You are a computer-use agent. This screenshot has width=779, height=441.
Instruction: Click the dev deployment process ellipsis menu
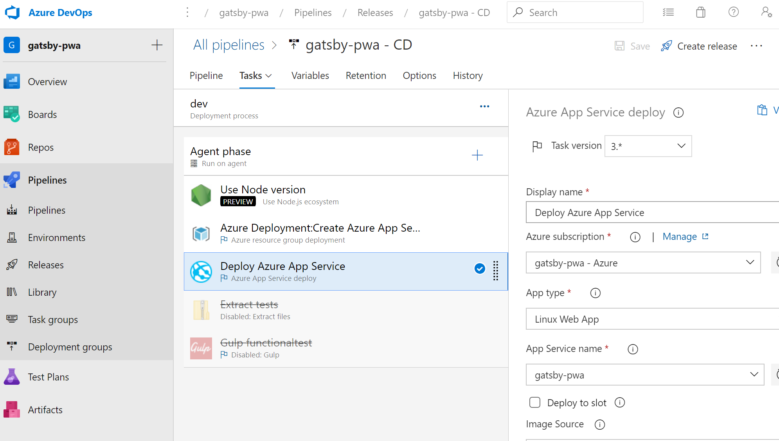(x=484, y=107)
